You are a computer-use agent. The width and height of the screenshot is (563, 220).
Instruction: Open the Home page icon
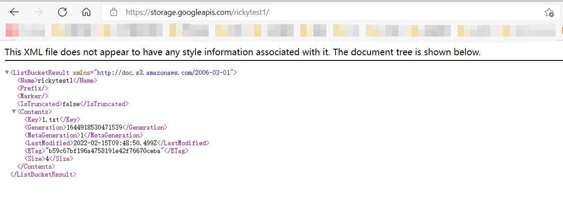click(87, 12)
